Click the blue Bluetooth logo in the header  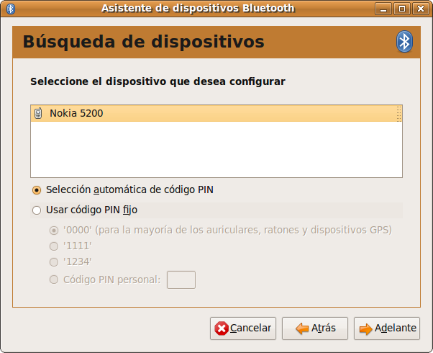404,42
